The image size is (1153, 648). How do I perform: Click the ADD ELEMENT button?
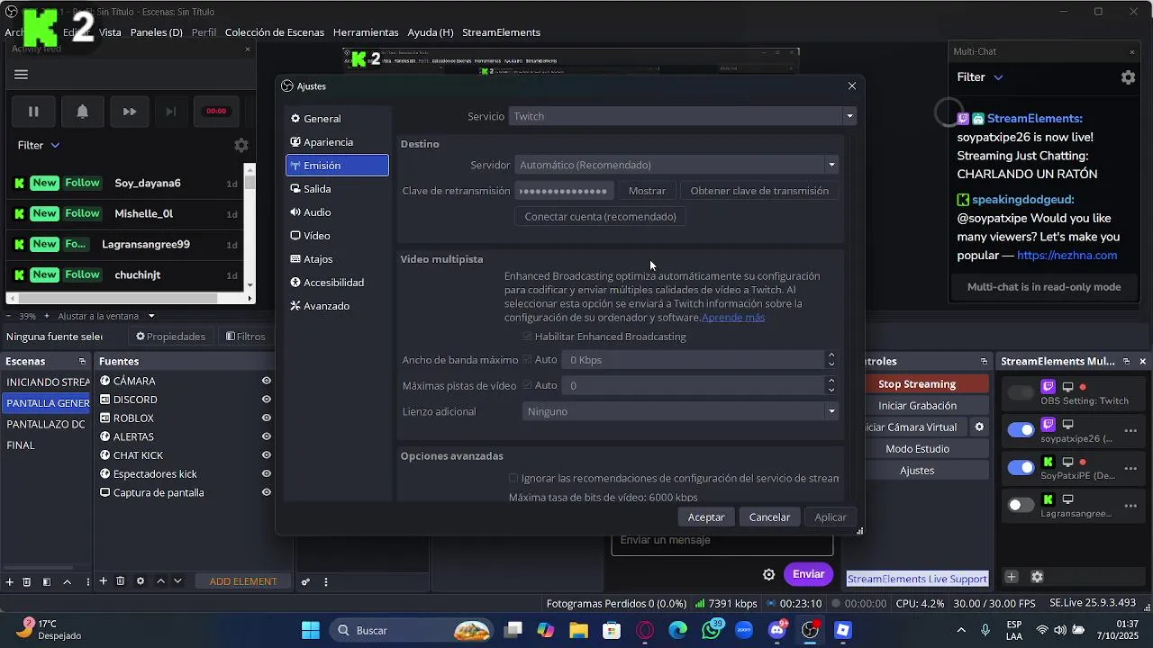click(x=243, y=581)
